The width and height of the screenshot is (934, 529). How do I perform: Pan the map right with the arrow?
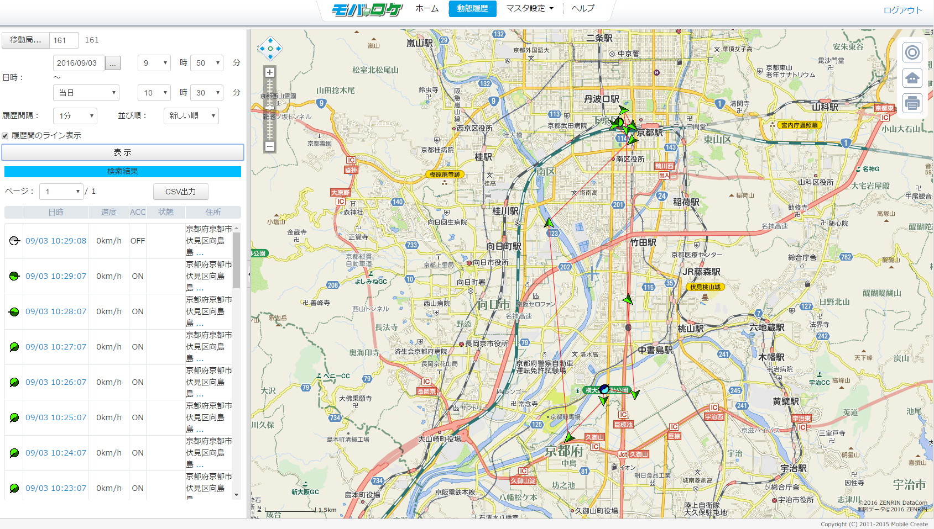click(x=279, y=49)
